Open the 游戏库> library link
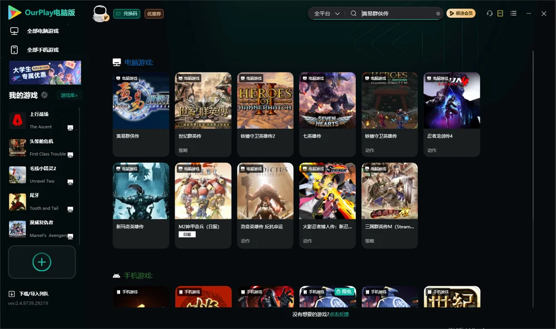This screenshot has height=329, width=556. [x=69, y=95]
